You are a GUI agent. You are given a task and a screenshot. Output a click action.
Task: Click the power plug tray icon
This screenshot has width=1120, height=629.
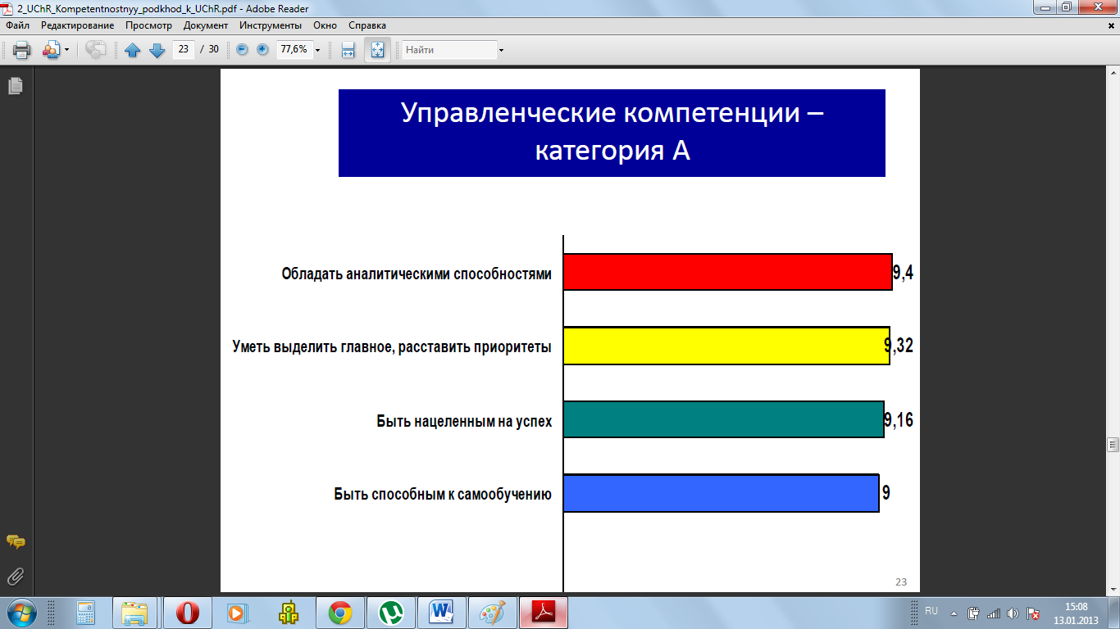(x=974, y=613)
